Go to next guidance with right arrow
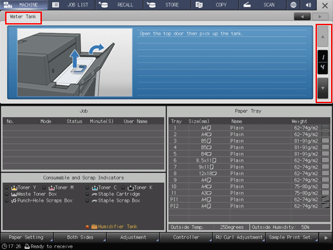Screen dimensions: 333x250 coord(320,17)
